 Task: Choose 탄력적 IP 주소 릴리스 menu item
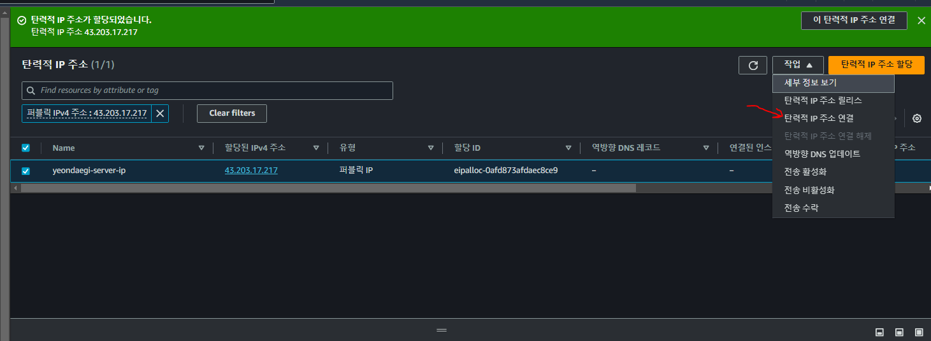coord(834,101)
